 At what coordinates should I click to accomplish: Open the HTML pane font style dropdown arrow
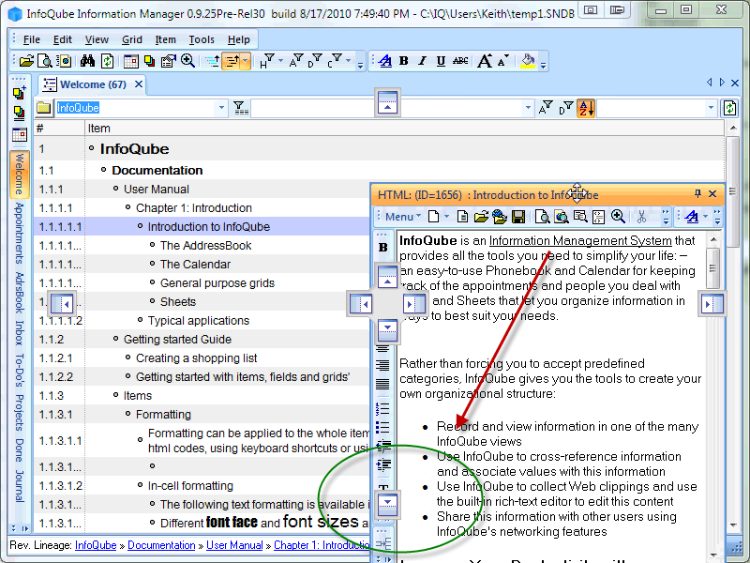tap(706, 217)
